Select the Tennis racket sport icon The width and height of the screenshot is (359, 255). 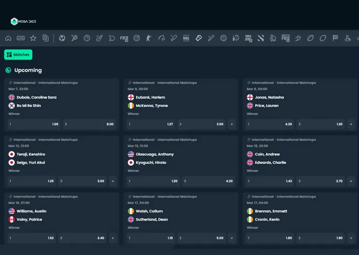pos(74,38)
